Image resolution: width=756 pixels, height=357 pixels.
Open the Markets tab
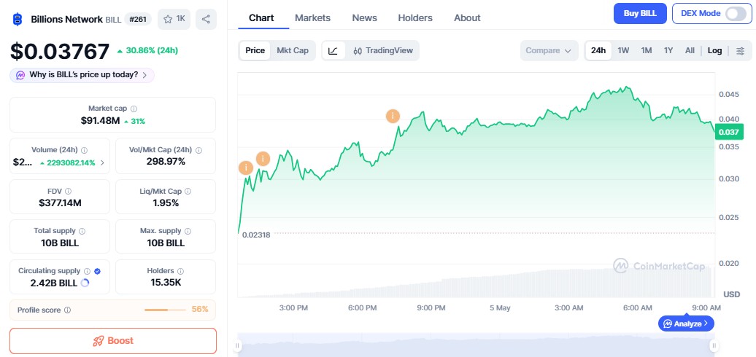[312, 18]
